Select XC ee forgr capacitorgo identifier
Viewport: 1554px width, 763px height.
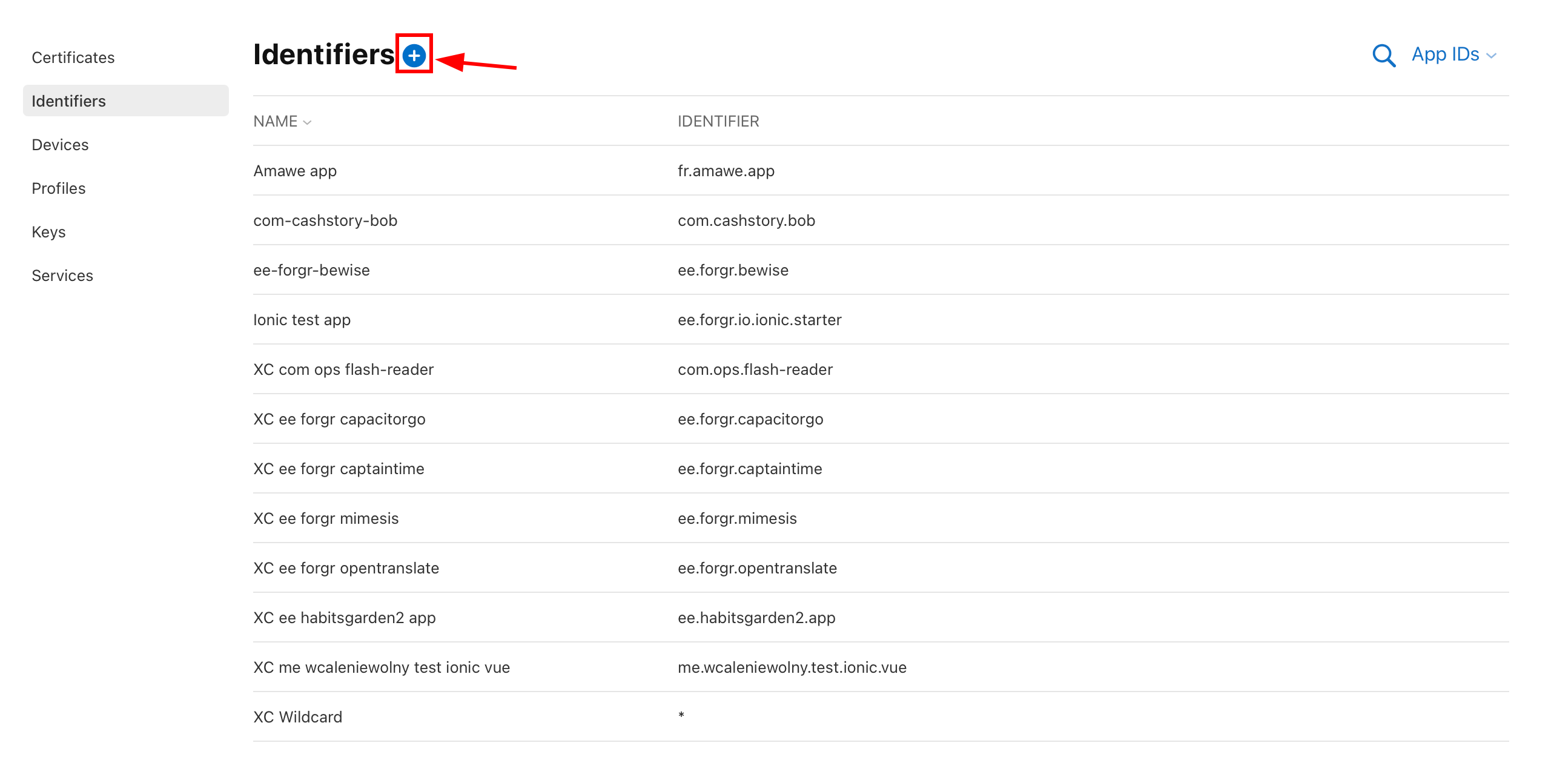339,418
